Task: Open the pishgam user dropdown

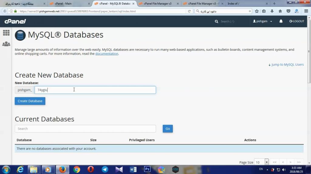Action: 262,21
